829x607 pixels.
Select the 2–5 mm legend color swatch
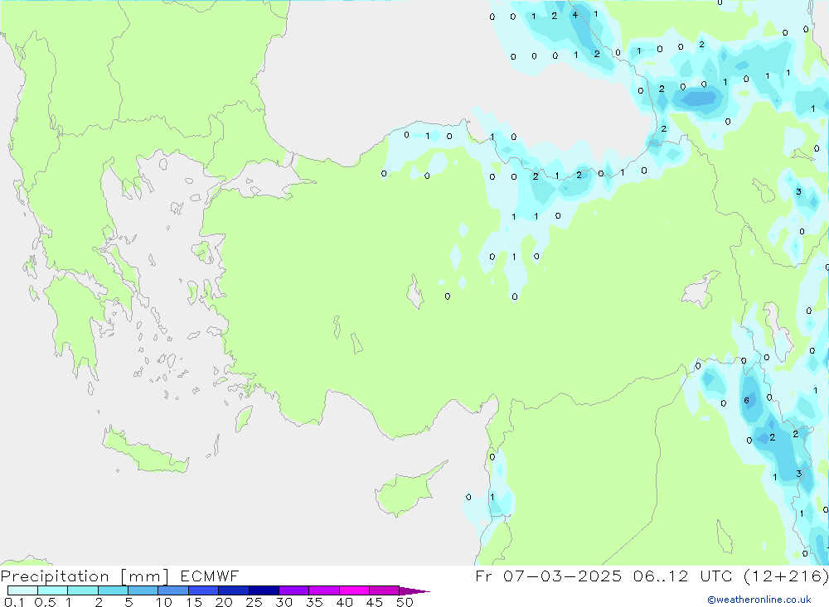pos(113,590)
